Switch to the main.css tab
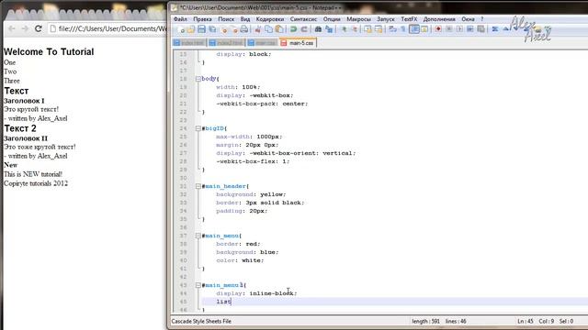Viewport: 588px width, 330px height. 262,43
